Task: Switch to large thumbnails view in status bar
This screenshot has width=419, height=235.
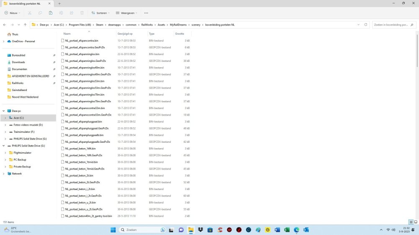Action: [415, 222]
